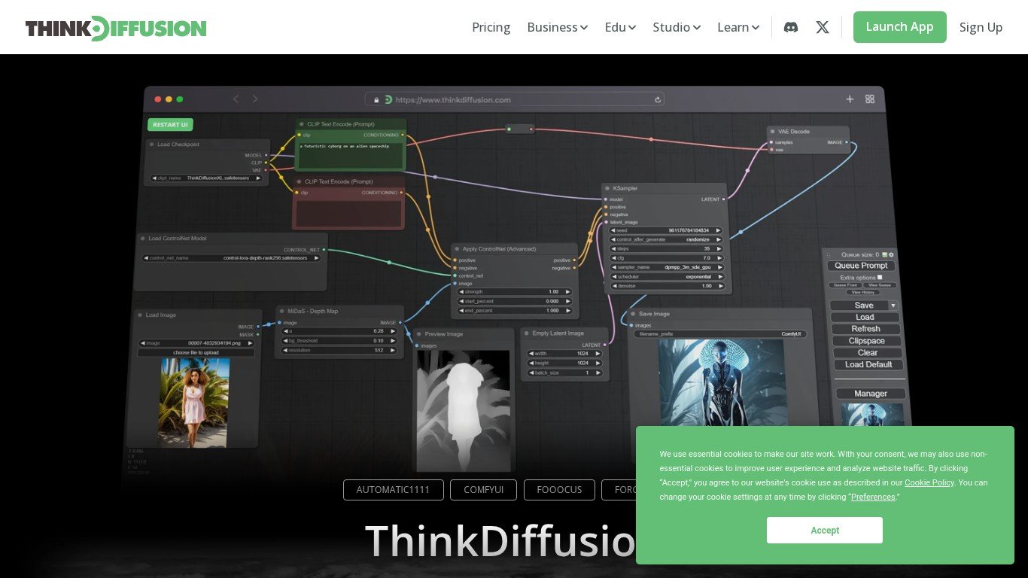Go to the Pricing page
This screenshot has width=1028, height=578.
tap(491, 27)
